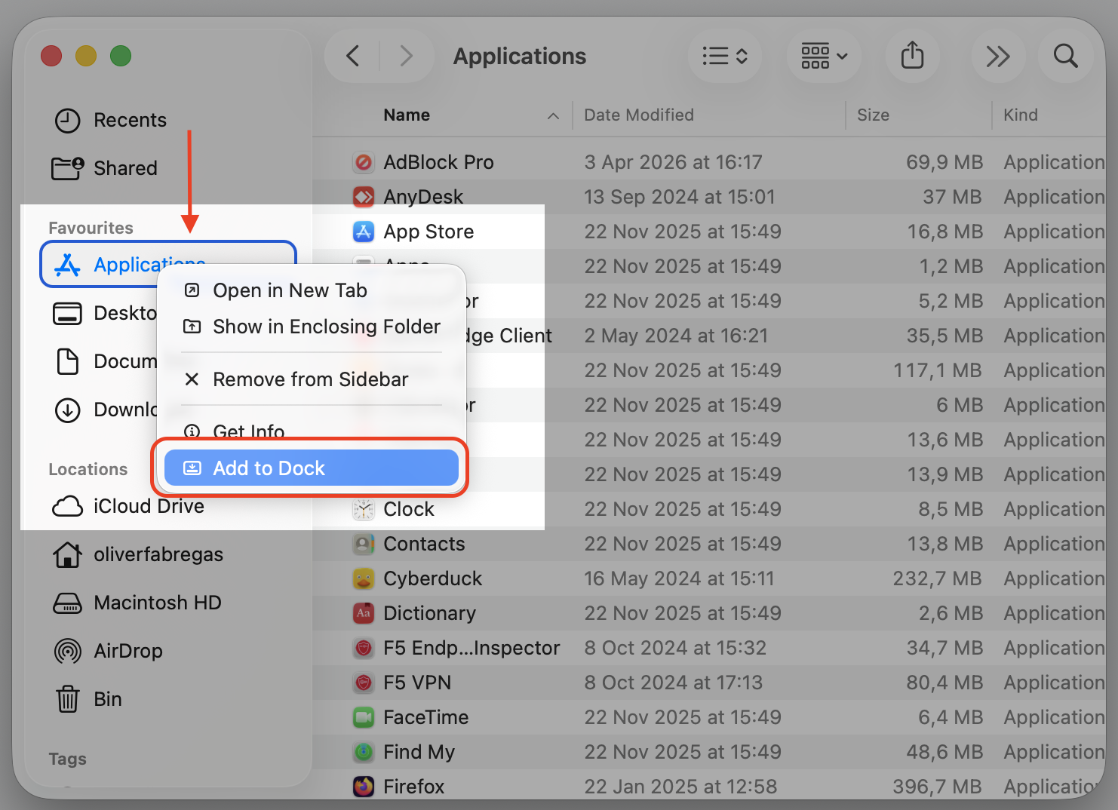Open search with the magnifier icon
Viewport: 1118px width, 810px height.
1065,56
